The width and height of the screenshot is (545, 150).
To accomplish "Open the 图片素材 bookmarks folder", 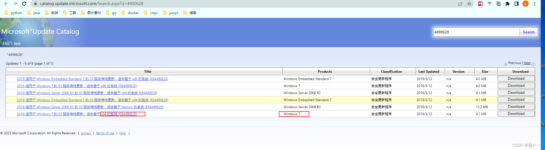I will 91,13.
